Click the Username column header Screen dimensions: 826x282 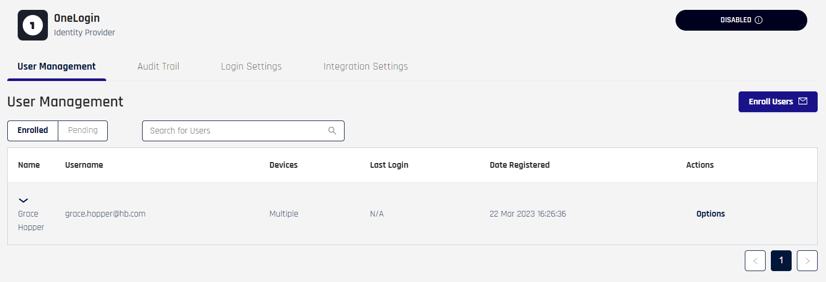pos(84,165)
